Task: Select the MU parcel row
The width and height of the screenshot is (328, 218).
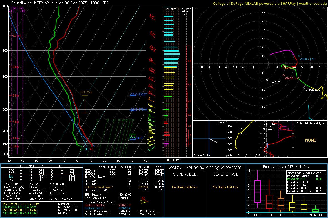Action: click(x=41, y=179)
